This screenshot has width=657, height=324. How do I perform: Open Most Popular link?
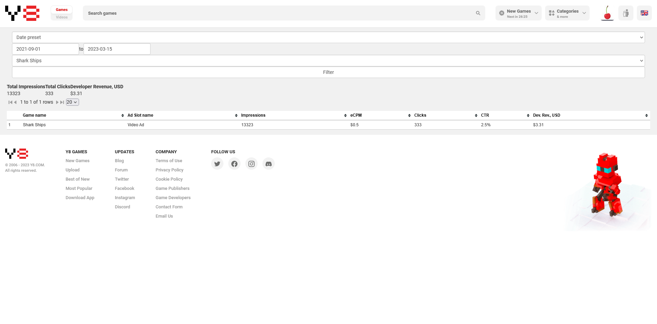[79, 189]
